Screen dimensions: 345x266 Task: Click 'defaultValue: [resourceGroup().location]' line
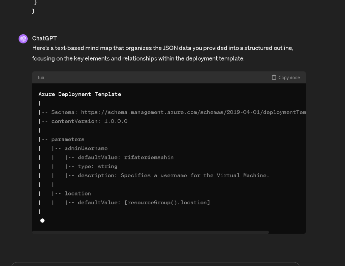137,203
